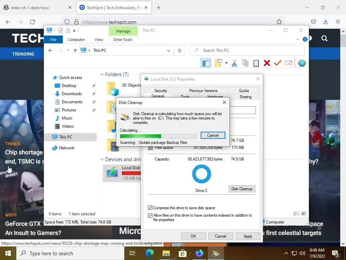Open Firefox downloads arrow icon

[x=325, y=22]
